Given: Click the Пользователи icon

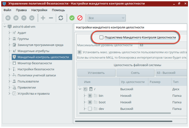Looking at the screenshot, I should (14, 81).
